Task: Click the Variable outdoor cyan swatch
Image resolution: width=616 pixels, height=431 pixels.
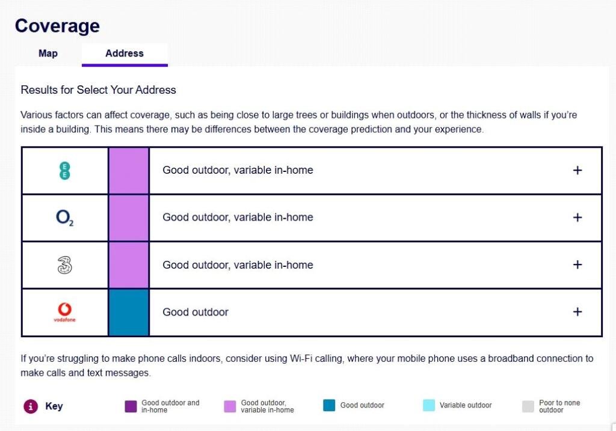Action: click(429, 406)
